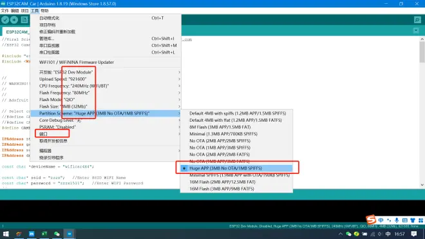Click the WeChat icon in system tray
The width and height of the screenshot is (425, 239).
click(x=348, y=234)
